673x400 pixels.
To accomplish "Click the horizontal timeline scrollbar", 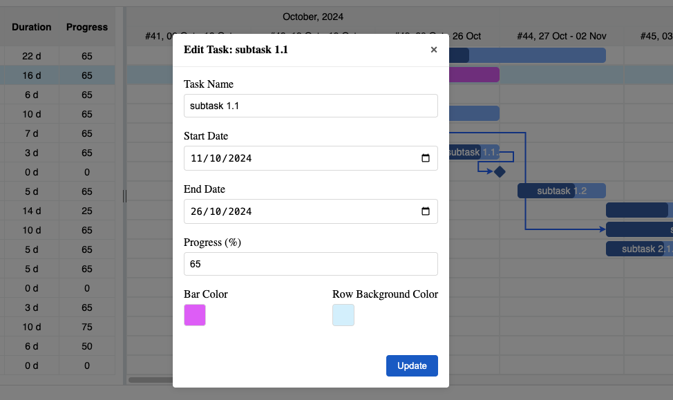I will [151, 380].
